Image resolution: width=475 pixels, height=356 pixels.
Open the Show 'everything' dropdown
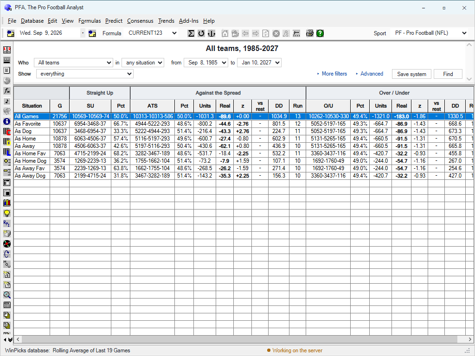(85, 74)
